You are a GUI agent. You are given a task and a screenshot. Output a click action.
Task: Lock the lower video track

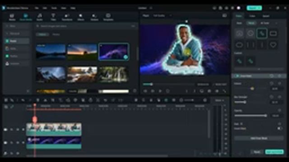[x=11, y=143]
